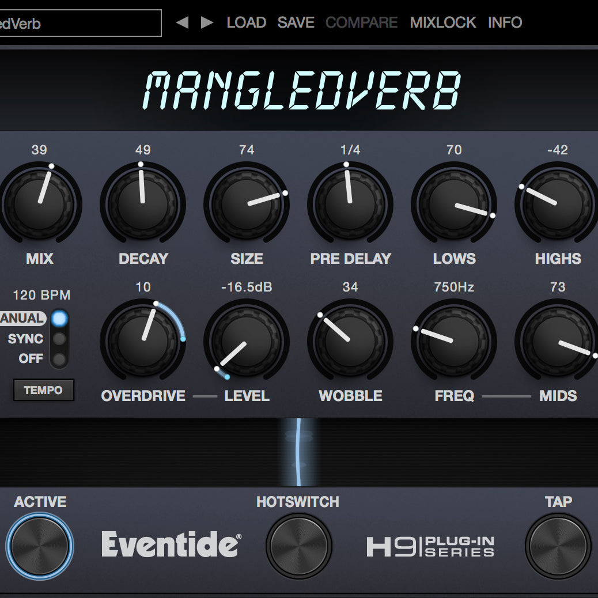Select the INFO menu item
The height and width of the screenshot is (598, 598).
(x=505, y=22)
